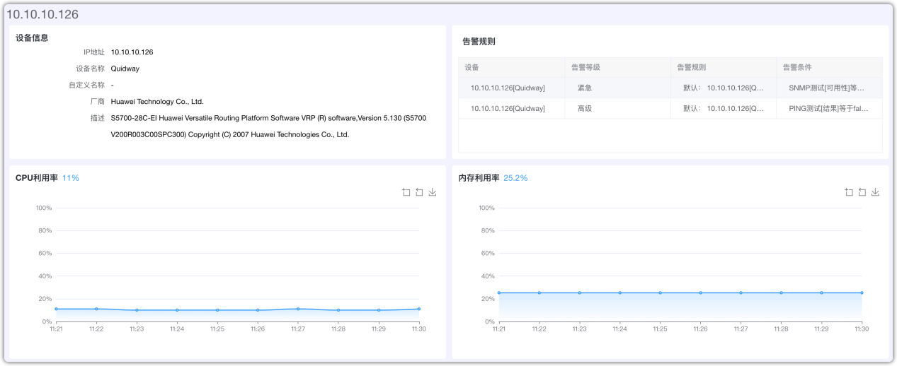Reset zoom on the CPU利用率 chart
The width and height of the screenshot is (897, 366).
point(419,192)
